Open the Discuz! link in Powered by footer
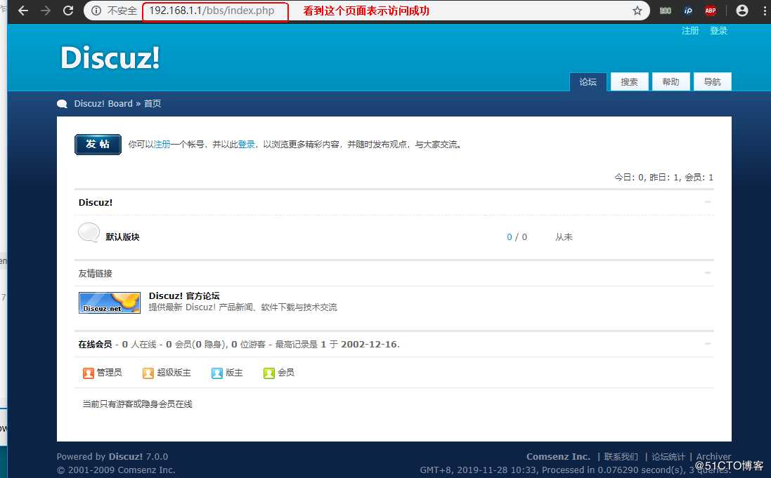This screenshot has height=478, width=771. pyautogui.click(x=125, y=456)
